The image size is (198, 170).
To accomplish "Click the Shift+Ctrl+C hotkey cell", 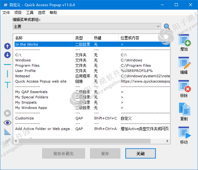I will pos(106,118).
